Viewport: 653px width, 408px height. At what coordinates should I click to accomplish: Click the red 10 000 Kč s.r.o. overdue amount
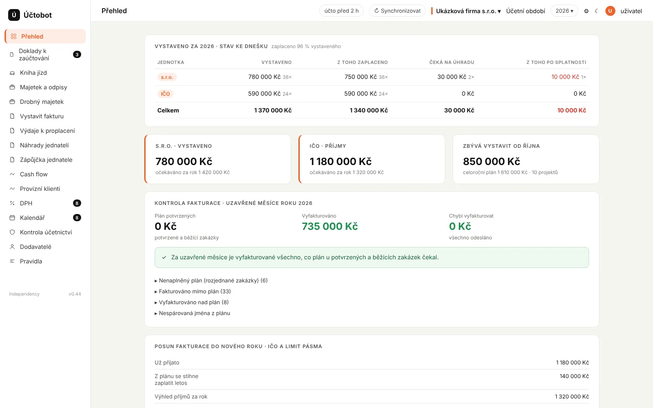[x=565, y=77]
